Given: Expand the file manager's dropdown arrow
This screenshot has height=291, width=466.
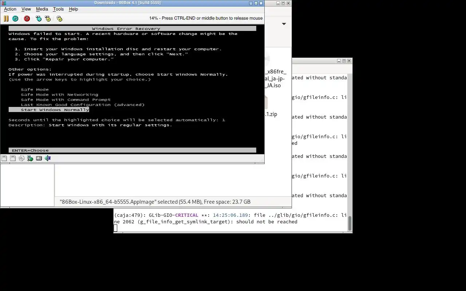Looking at the screenshot, I should [x=284, y=24].
